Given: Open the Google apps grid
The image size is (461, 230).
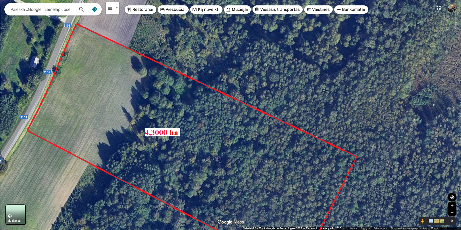Looking at the screenshot, I should (439, 8).
